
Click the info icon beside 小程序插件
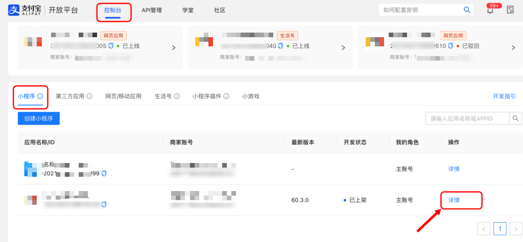(226, 96)
